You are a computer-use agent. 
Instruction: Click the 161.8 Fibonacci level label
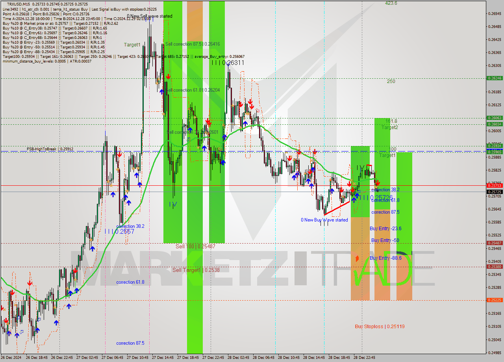point(391,121)
